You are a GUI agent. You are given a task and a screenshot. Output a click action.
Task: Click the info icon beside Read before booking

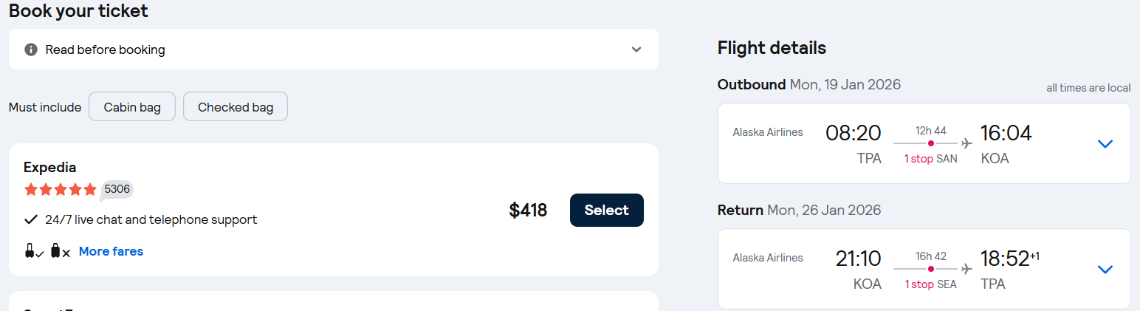(x=31, y=49)
